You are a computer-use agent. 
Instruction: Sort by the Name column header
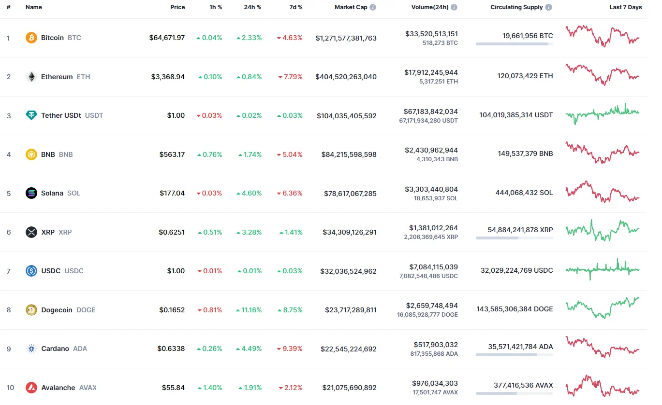point(34,7)
